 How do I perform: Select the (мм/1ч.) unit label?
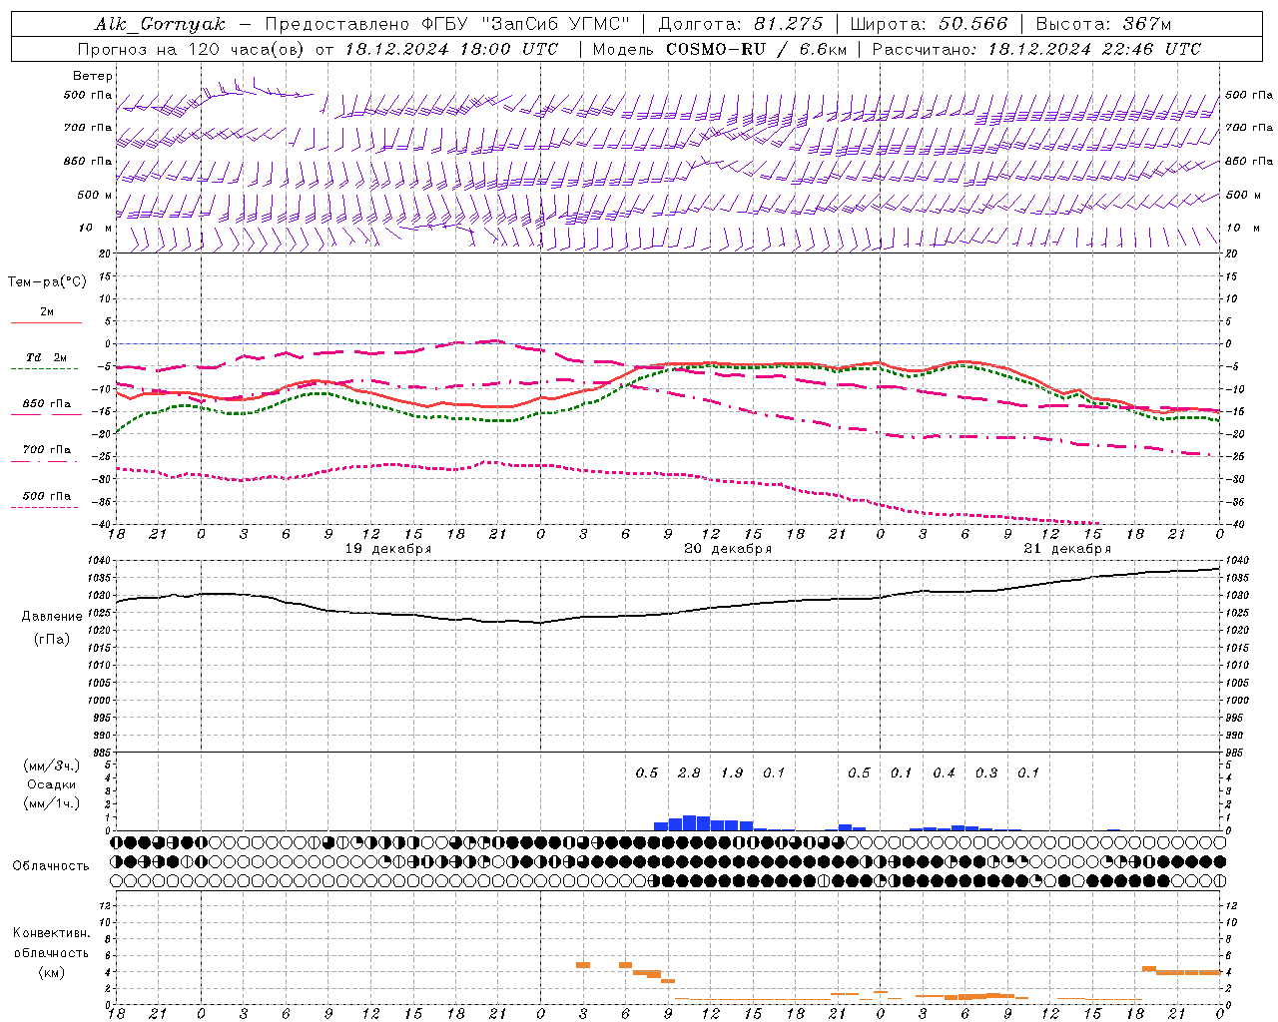tap(52, 803)
